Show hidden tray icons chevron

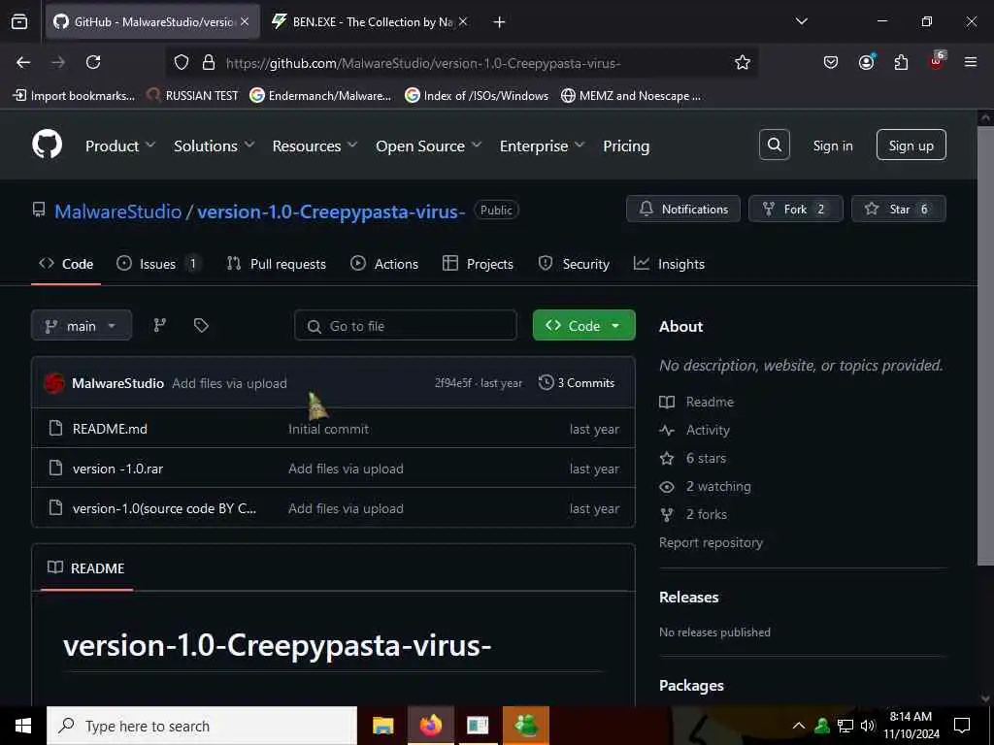pos(799,726)
